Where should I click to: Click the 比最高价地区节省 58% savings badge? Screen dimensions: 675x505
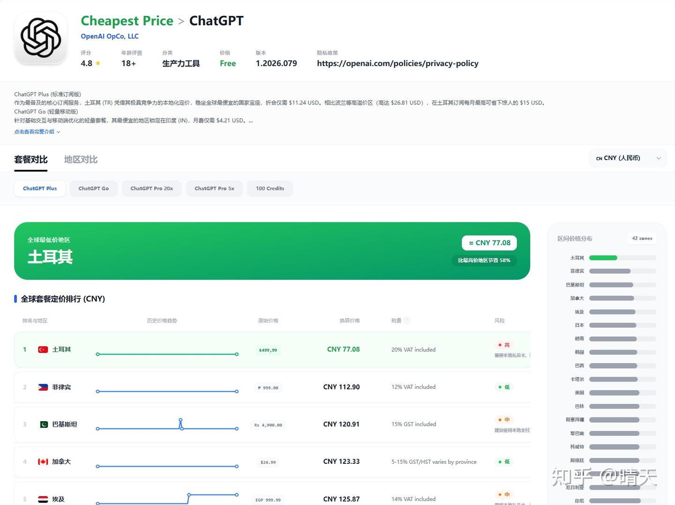click(x=484, y=260)
